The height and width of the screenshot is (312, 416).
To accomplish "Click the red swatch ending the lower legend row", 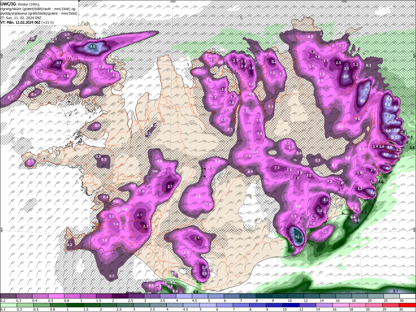I will pos(408,305).
